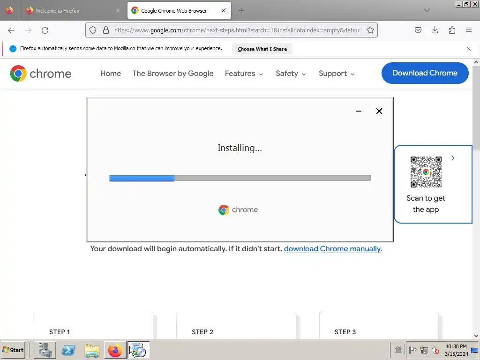This screenshot has width=480, height=360.
Task: Click the STEP 1 card
Action: point(93,326)
